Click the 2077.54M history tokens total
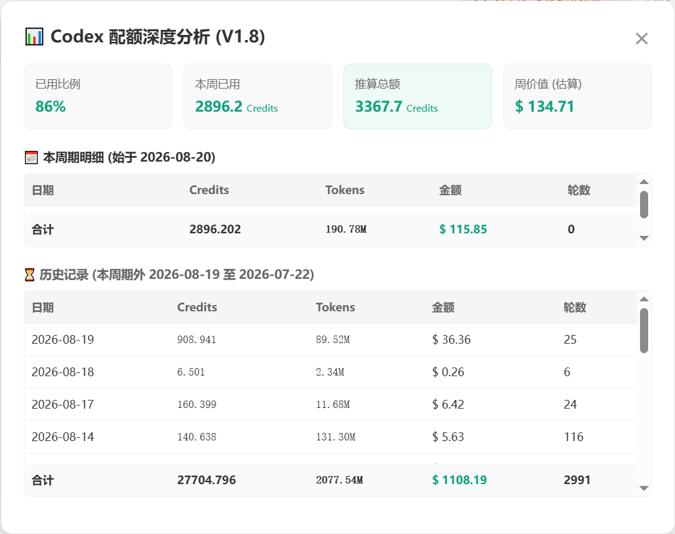The height and width of the screenshot is (534, 675). point(340,480)
